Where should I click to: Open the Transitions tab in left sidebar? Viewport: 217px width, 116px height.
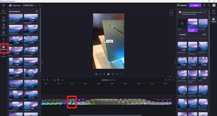[x=4, y=48]
